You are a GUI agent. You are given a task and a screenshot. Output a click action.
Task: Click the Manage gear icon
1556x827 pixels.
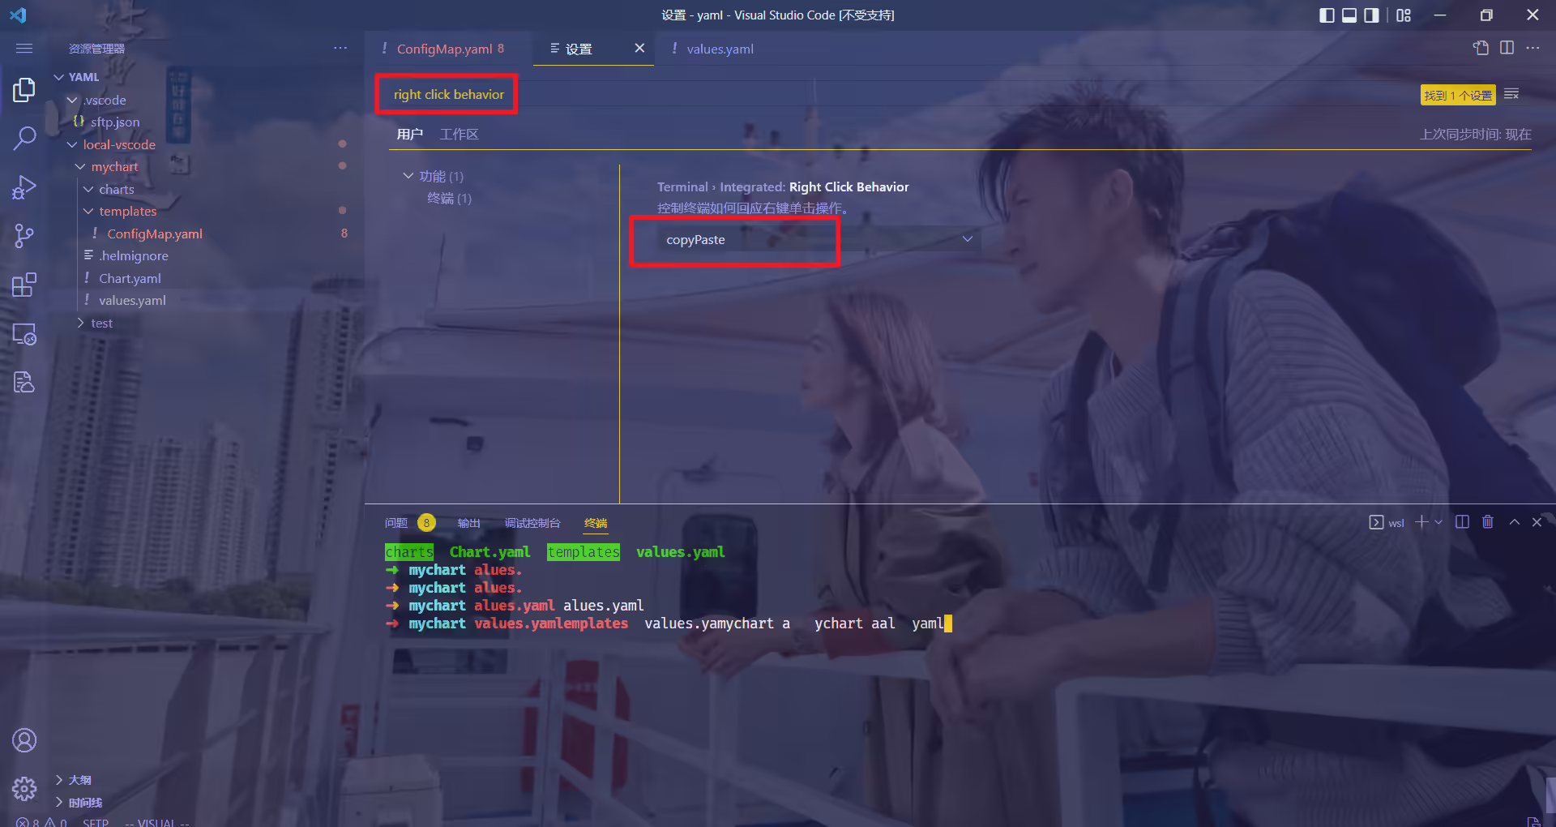point(24,788)
